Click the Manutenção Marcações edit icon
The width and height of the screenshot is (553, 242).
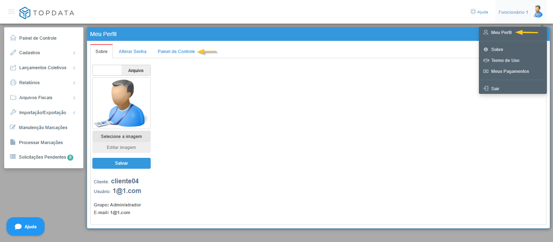pos(13,127)
